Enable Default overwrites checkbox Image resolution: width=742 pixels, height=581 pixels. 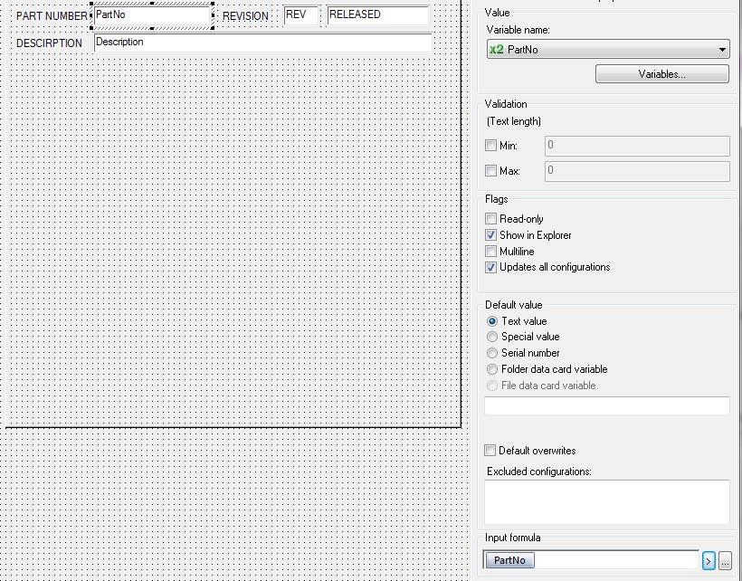click(x=490, y=451)
